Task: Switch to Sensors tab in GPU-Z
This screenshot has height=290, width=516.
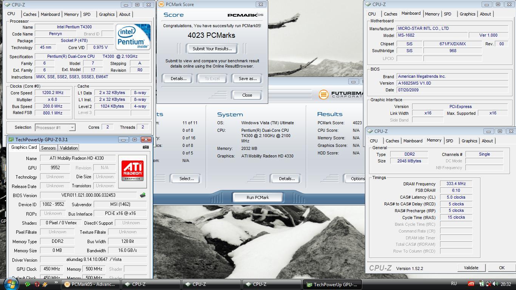Action: pos(48,148)
